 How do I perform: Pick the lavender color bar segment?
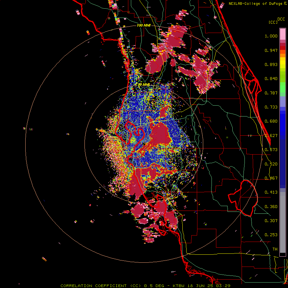[283, 102]
